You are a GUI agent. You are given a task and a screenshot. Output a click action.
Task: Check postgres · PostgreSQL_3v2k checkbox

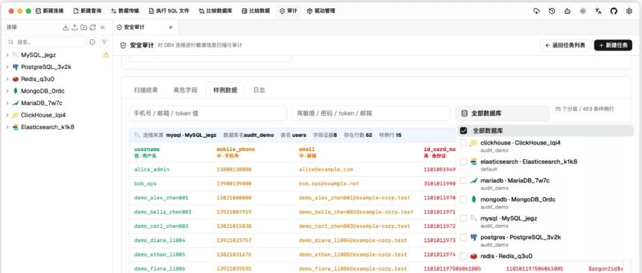tap(464, 237)
